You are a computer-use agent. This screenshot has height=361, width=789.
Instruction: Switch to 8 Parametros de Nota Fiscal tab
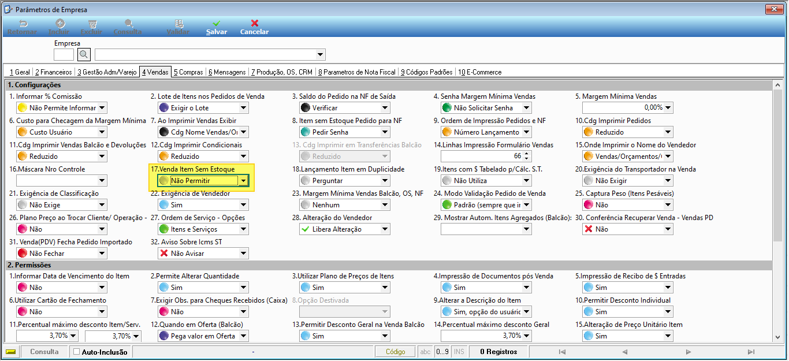tap(357, 72)
